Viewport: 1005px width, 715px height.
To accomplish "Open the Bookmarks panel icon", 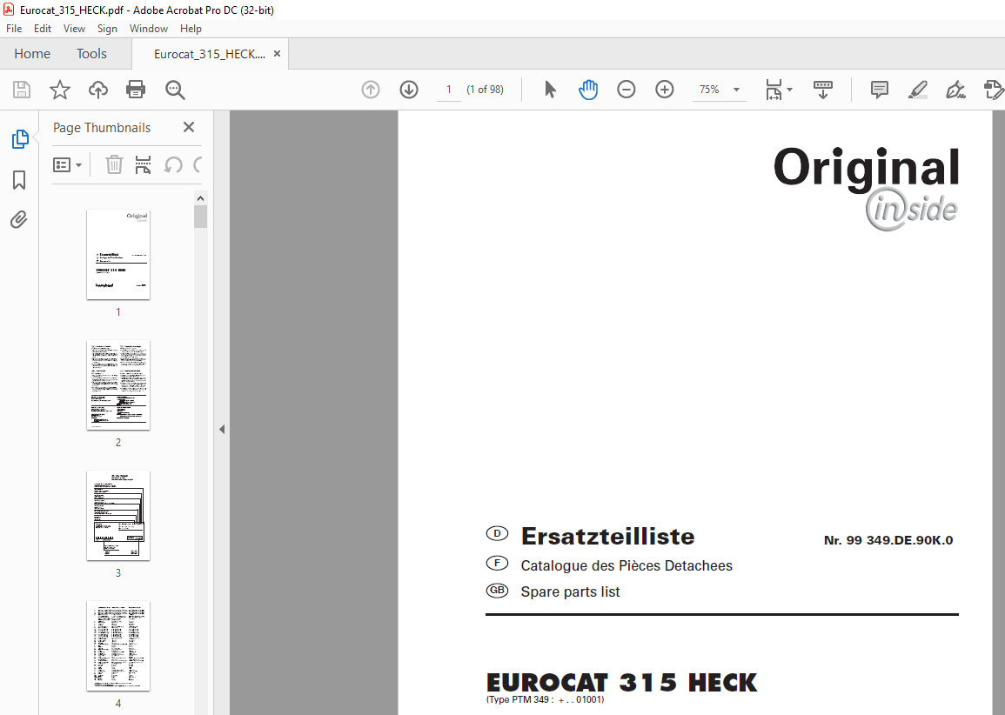I will click(19, 180).
